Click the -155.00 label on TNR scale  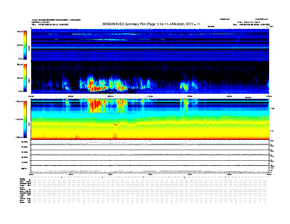pyautogui.click(x=19, y=137)
